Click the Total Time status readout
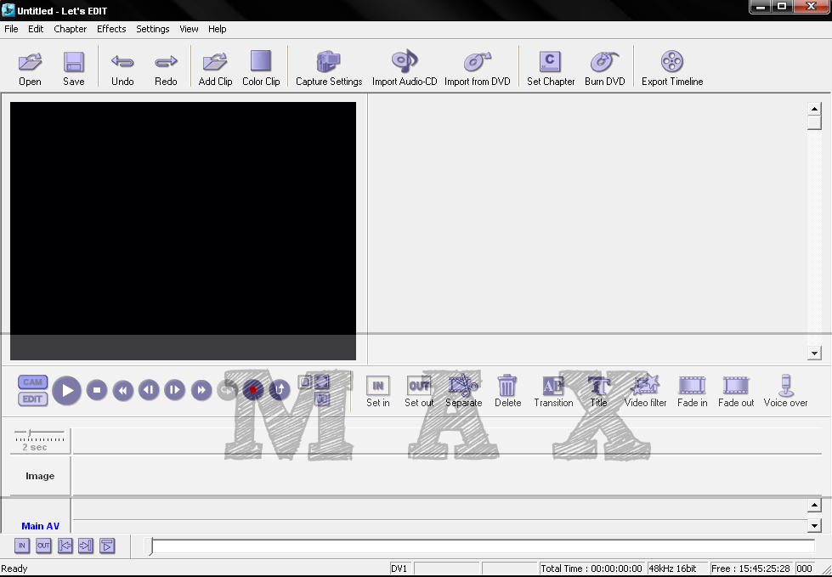 (x=591, y=569)
